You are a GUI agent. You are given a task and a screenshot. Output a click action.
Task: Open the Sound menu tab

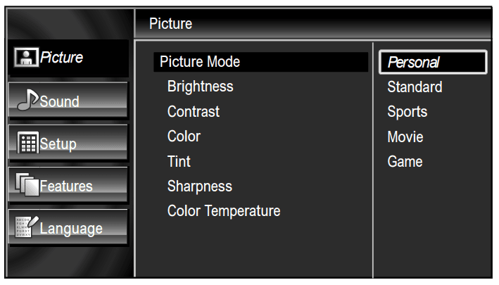(60, 102)
